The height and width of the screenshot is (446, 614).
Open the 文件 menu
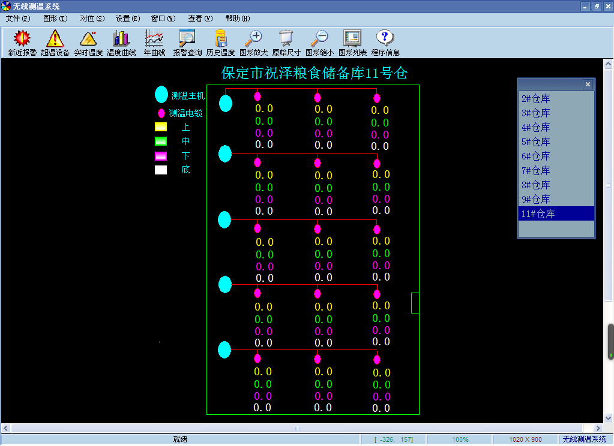click(17, 19)
